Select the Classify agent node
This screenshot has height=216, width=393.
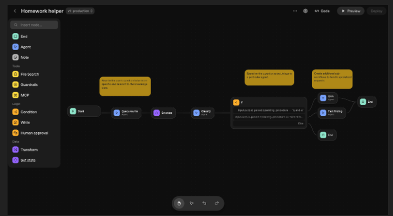point(202,113)
